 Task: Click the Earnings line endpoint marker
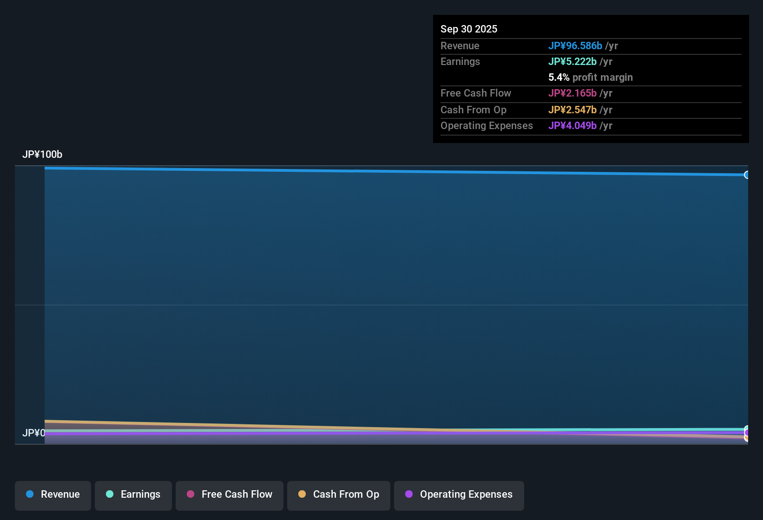point(747,429)
